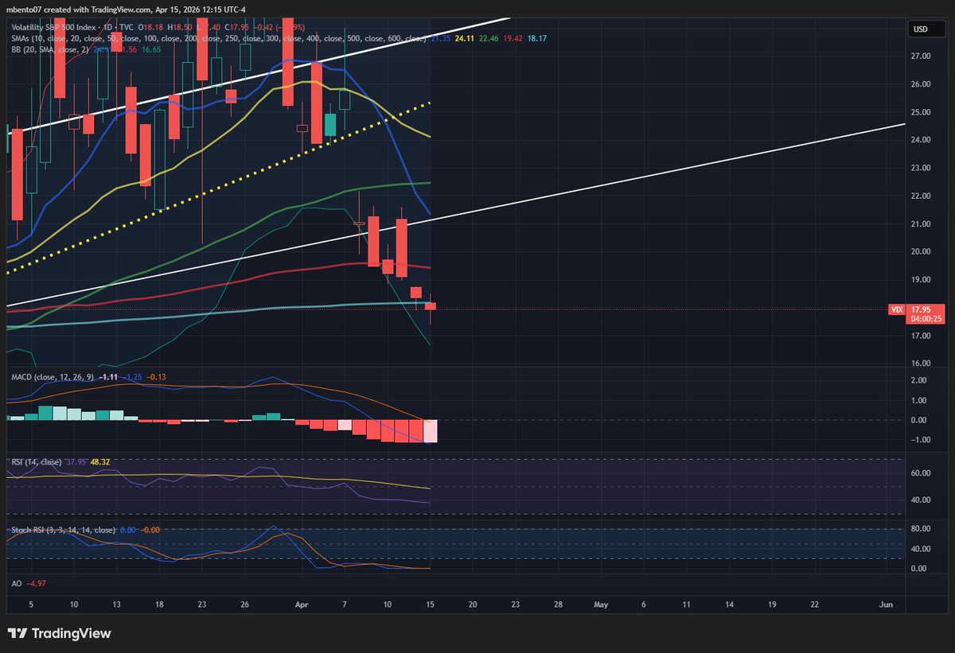
Task: Click the SMA value 19.42 in red
Action: click(x=513, y=38)
